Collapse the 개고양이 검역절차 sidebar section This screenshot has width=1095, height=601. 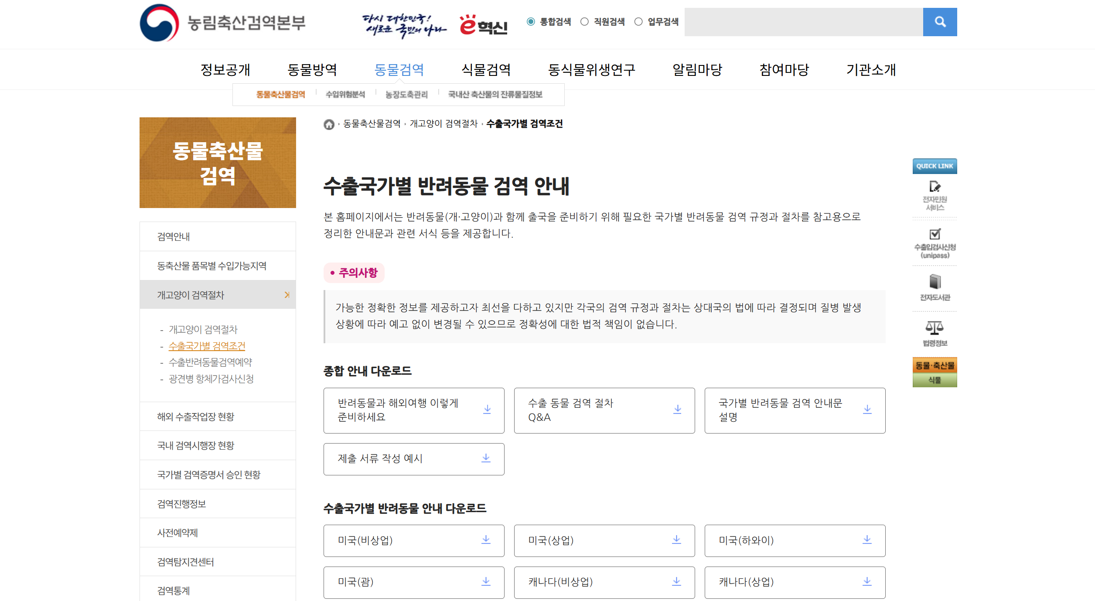(x=287, y=295)
